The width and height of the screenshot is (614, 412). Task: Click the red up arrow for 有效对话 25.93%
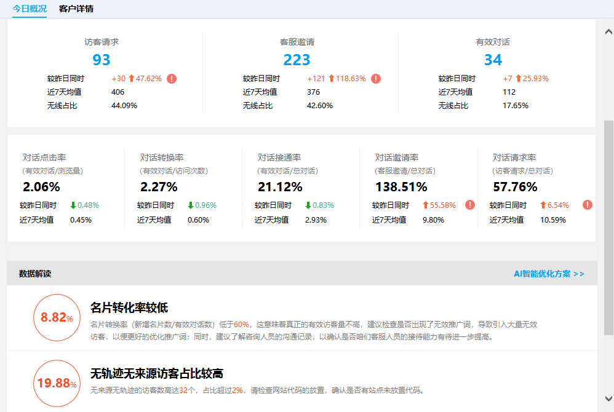pyautogui.click(x=519, y=79)
